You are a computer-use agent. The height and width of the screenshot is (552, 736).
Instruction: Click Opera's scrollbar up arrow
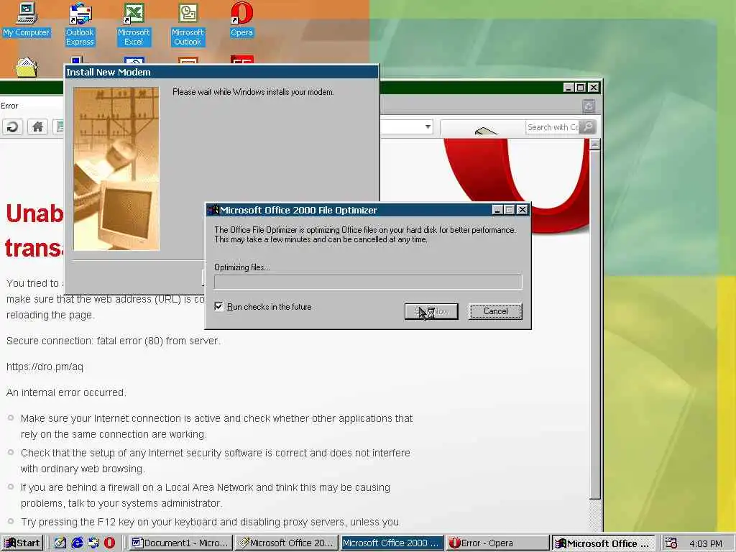594,144
